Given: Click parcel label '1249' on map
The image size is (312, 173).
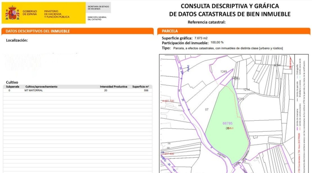Looking at the screenshot, I should [224, 72].
